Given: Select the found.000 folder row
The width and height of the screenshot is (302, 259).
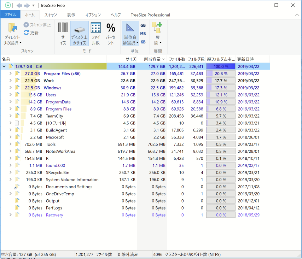Looking at the screenshot, I should click(x=135, y=165).
